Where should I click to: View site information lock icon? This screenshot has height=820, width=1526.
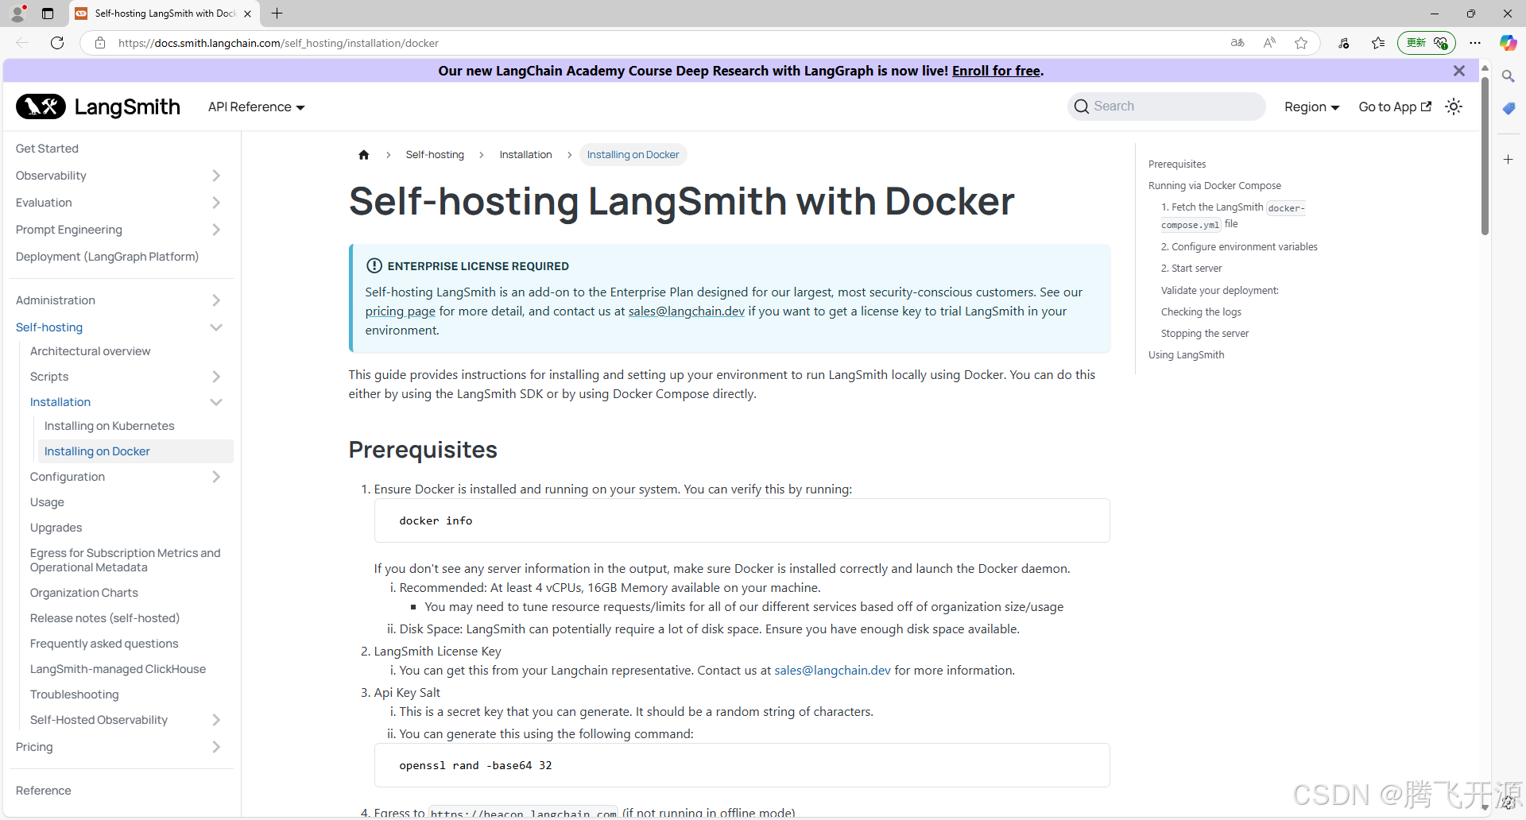pyautogui.click(x=100, y=43)
